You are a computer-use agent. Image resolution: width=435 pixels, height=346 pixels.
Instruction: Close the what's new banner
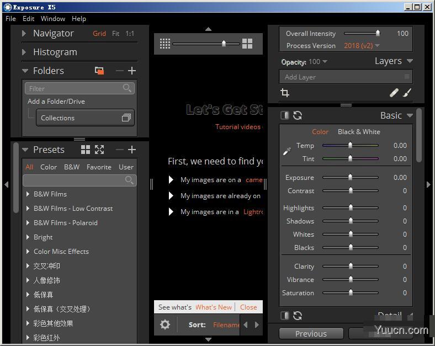point(248,307)
